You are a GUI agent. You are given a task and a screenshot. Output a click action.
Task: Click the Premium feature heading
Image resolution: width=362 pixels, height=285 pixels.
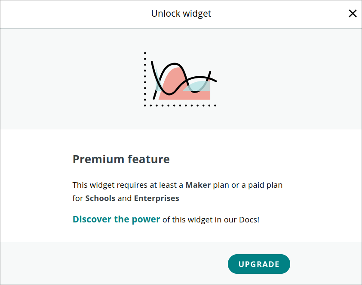[x=121, y=159]
